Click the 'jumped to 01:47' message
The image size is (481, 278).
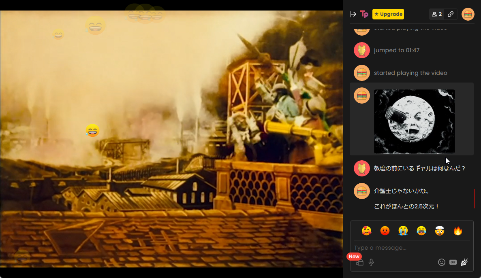[x=396, y=50]
